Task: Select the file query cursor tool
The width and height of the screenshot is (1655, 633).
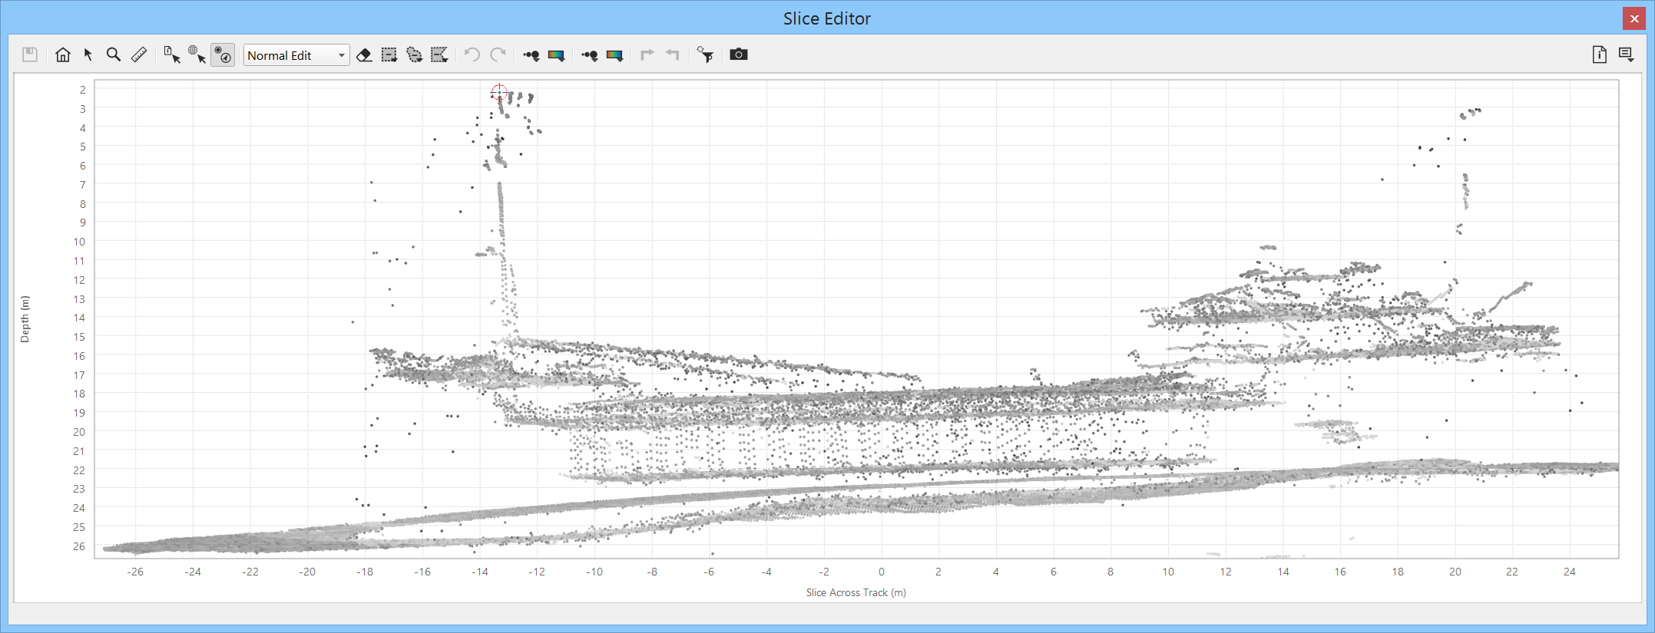Action: pyautogui.click(x=172, y=54)
